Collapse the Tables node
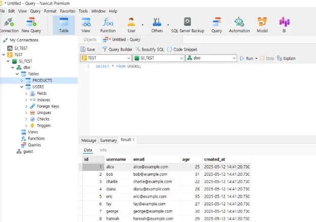The height and width of the screenshot is (222, 316). click(x=17, y=74)
